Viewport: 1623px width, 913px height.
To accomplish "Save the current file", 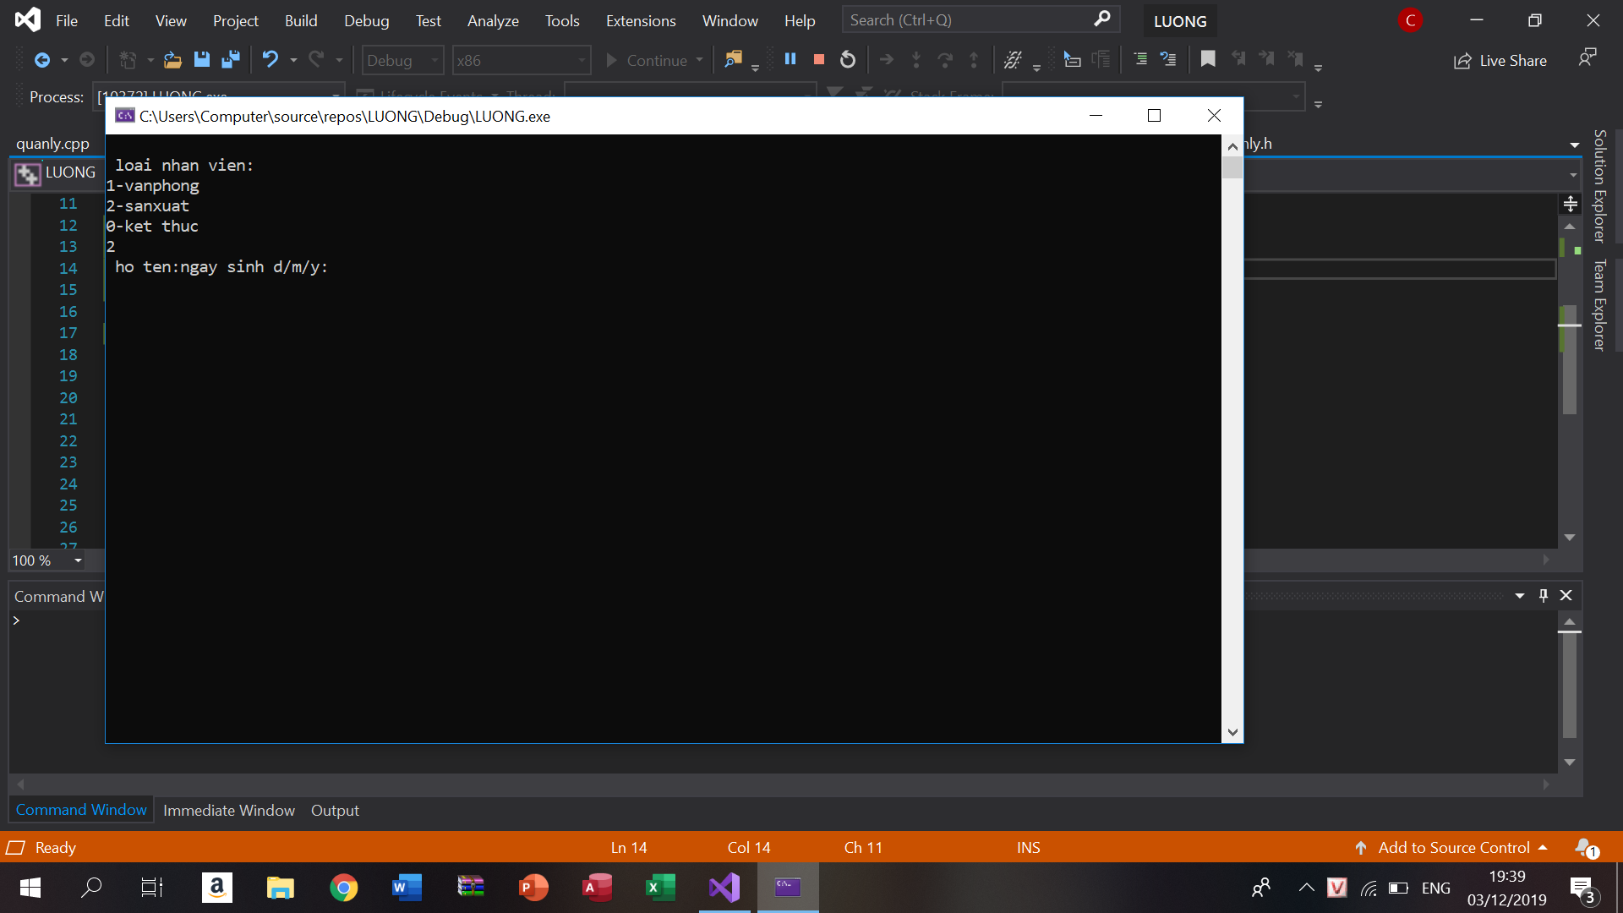I will click(201, 59).
